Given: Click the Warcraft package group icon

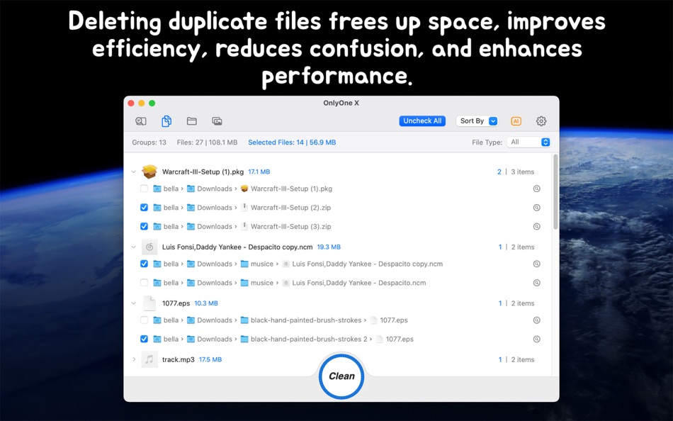Looking at the screenshot, I should pos(149,172).
